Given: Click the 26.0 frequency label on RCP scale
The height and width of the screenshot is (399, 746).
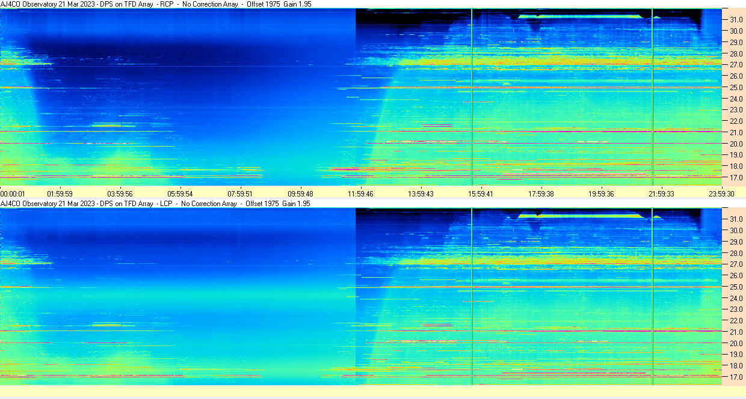Looking at the screenshot, I should (736, 76).
